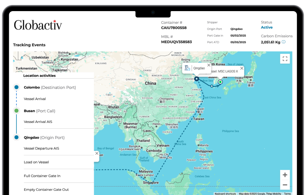Zoom in on the map
This screenshot has width=306, height=195.
point(285,175)
